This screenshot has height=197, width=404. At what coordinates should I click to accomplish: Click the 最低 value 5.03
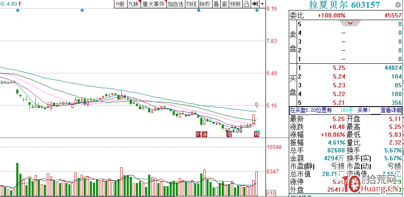click(395, 135)
